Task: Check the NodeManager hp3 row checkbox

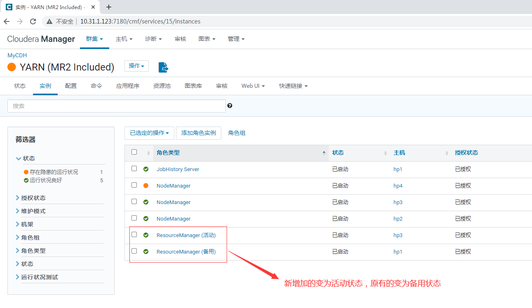Action: click(134, 202)
